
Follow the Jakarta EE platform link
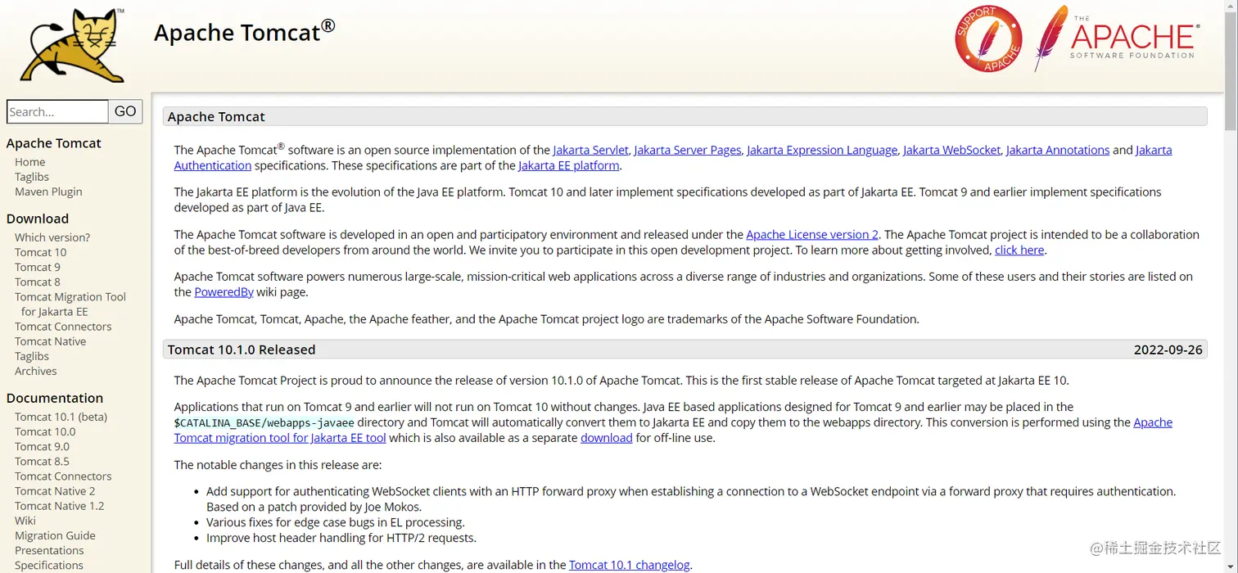pyautogui.click(x=569, y=165)
